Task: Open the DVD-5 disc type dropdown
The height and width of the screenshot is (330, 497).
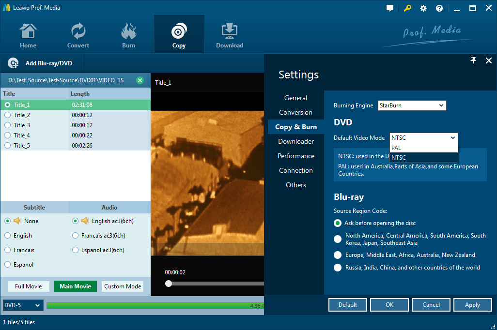Action: [23, 305]
